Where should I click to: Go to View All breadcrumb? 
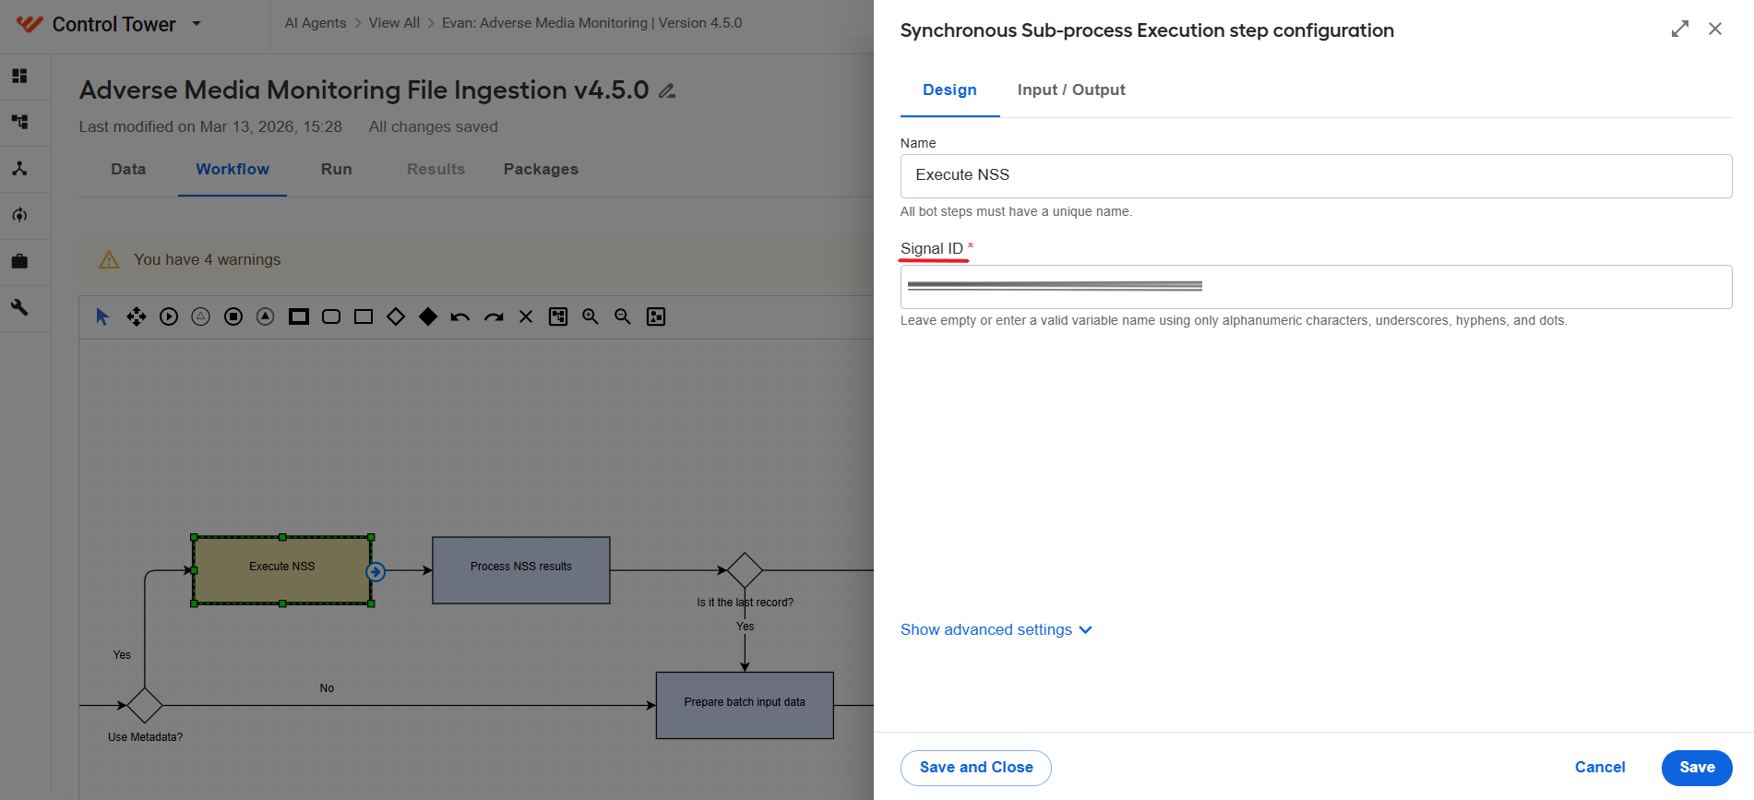point(394,23)
